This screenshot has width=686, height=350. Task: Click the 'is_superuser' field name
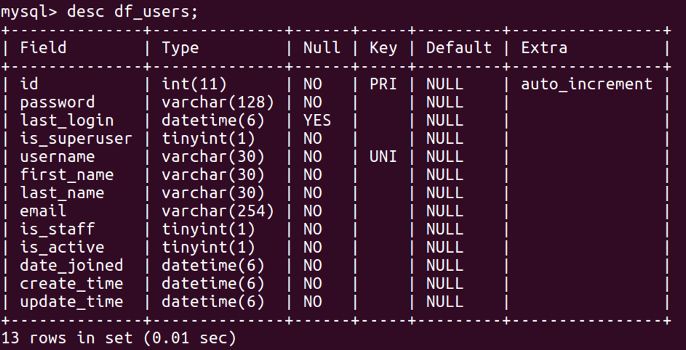pyautogui.click(x=76, y=139)
